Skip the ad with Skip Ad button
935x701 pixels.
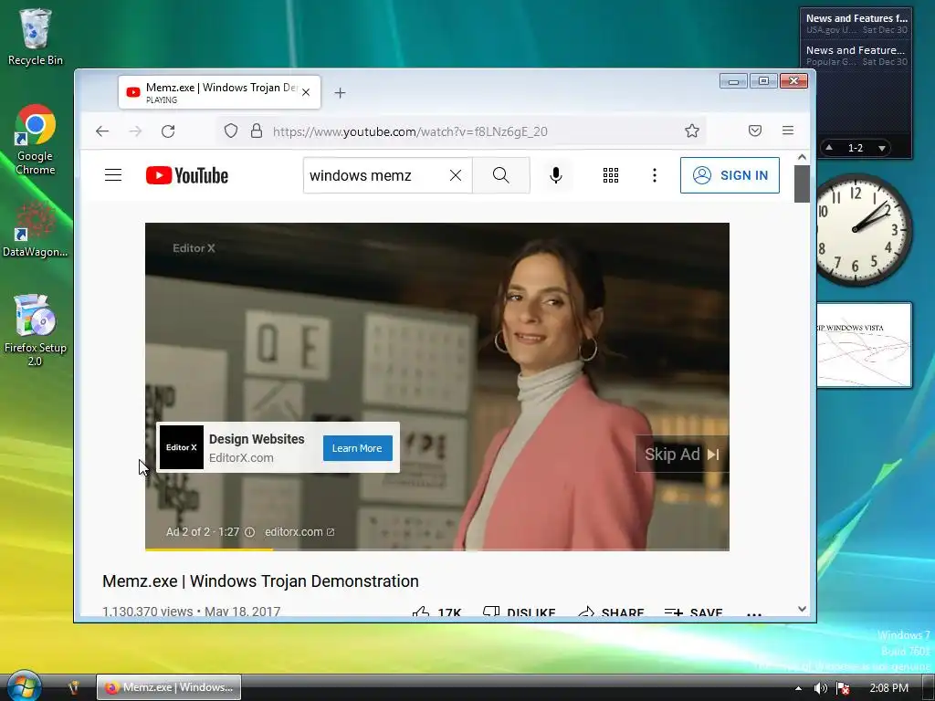coord(682,455)
